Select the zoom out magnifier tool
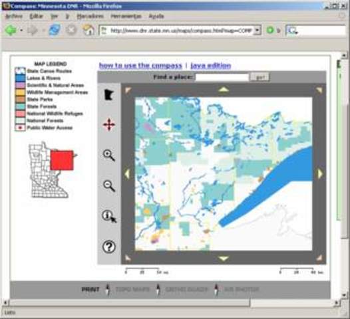The width and height of the screenshot is (350, 319). [109, 185]
